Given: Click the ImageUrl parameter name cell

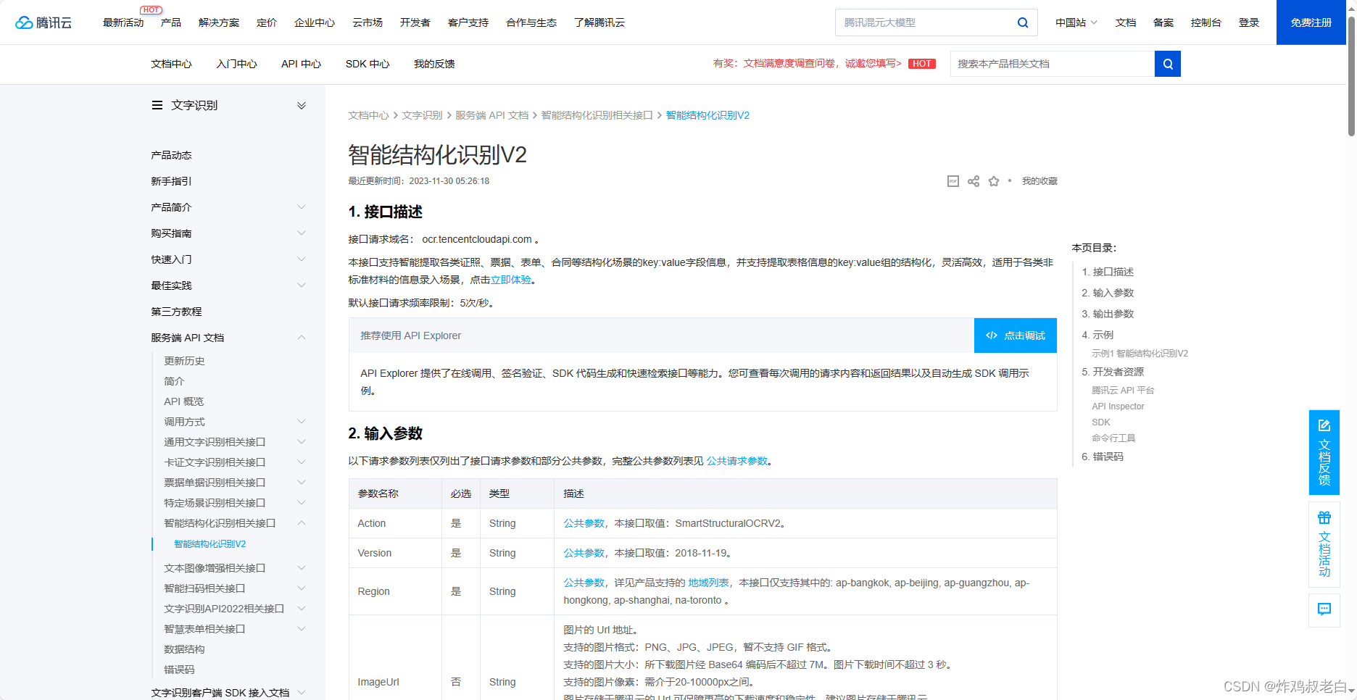Looking at the screenshot, I should pos(395,682).
